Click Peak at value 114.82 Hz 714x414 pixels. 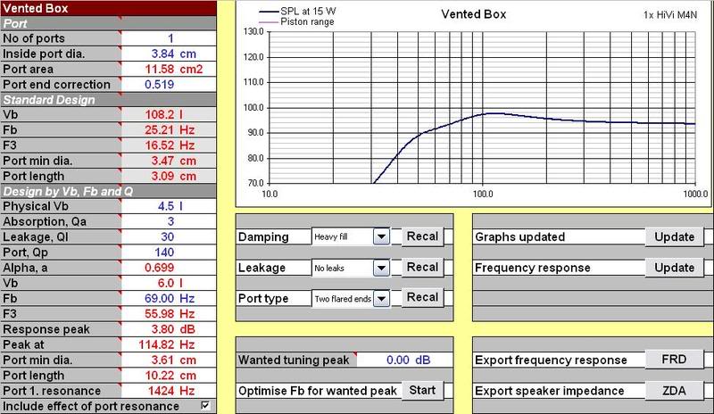coord(167,344)
